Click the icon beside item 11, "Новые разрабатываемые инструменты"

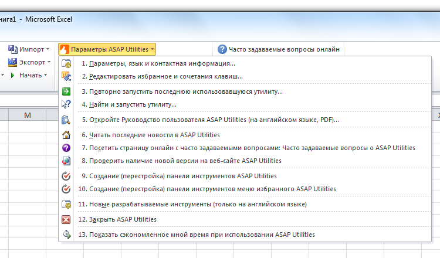pyautogui.click(x=66, y=204)
